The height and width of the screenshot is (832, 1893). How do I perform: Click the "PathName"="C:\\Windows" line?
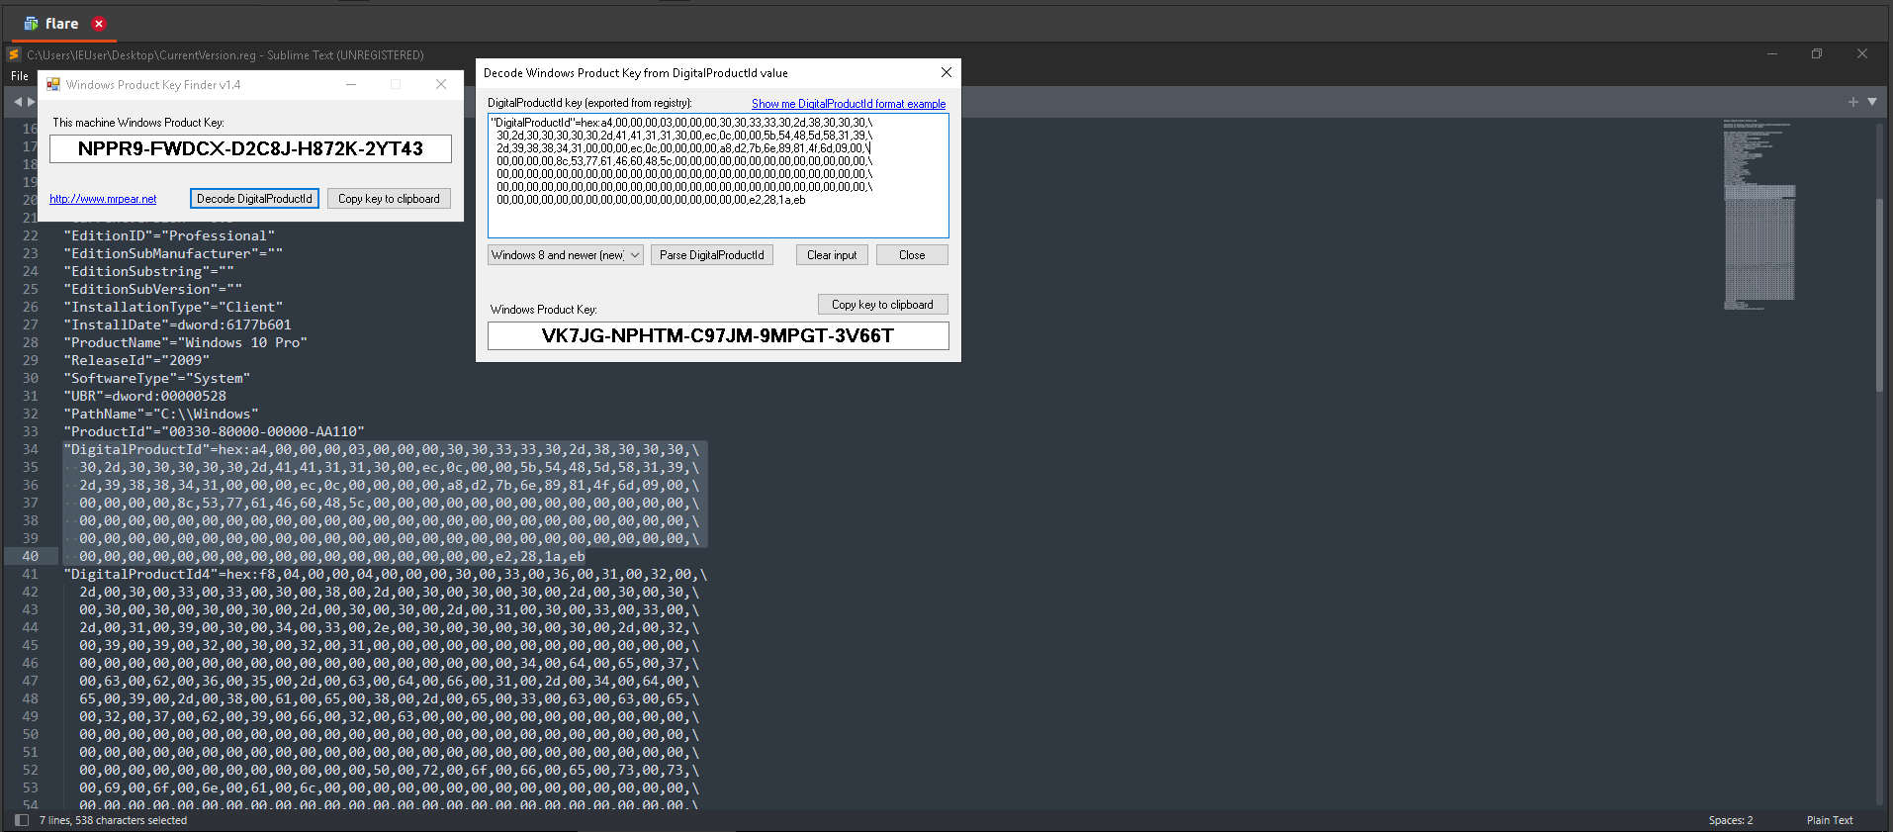pos(161,414)
